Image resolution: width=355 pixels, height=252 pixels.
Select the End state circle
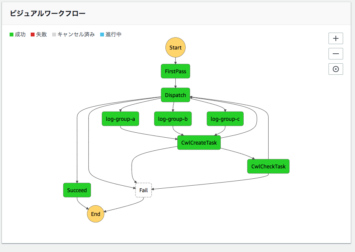96,214
